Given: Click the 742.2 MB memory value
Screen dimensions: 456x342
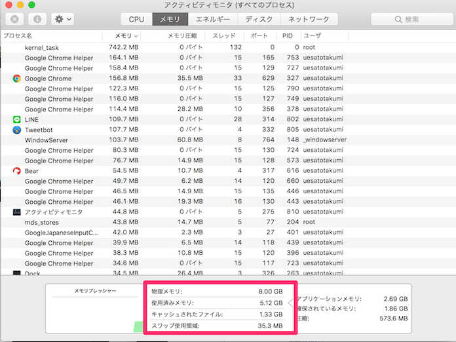Looking at the screenshot, I should click(x=124, y=47).
